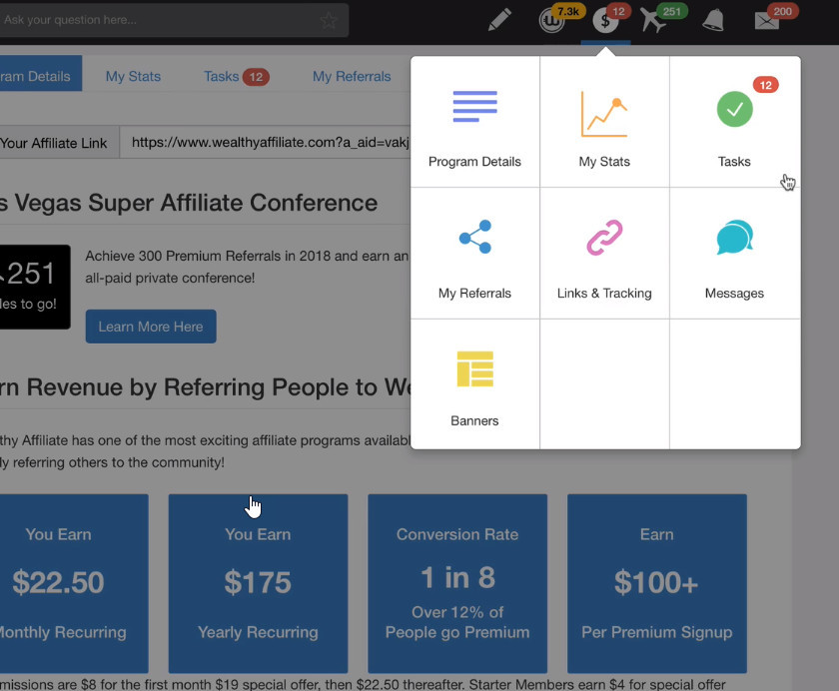Screen dimensions: 839x691
Task: Open Program Details from the popup grid
Action: pyautogui.click(x=474, y=122)
